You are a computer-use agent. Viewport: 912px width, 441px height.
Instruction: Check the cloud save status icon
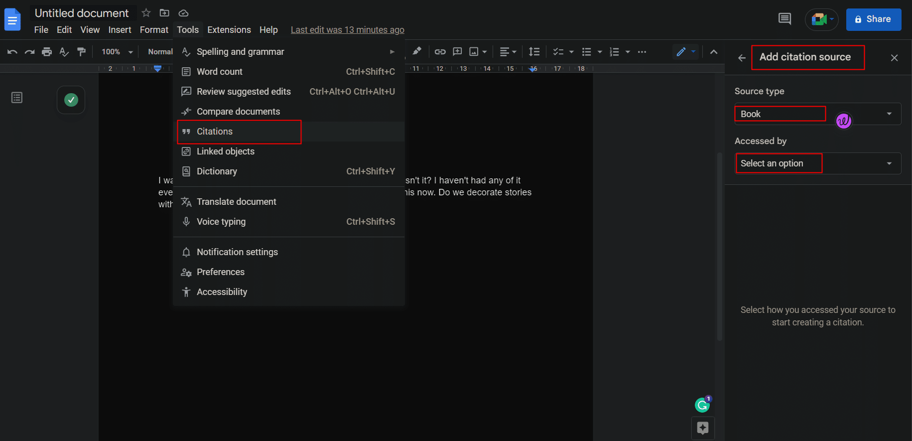[x=183, y=13]
